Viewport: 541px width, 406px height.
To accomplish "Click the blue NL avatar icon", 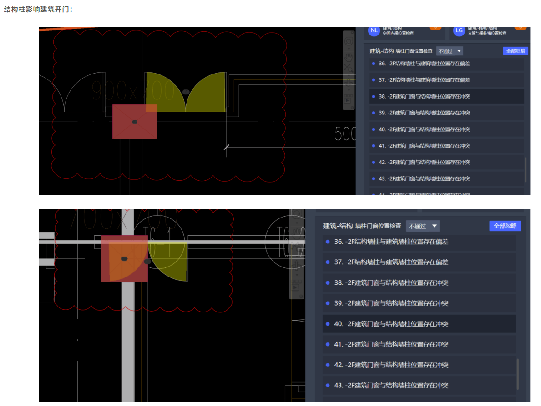I will tap(374, 30).
